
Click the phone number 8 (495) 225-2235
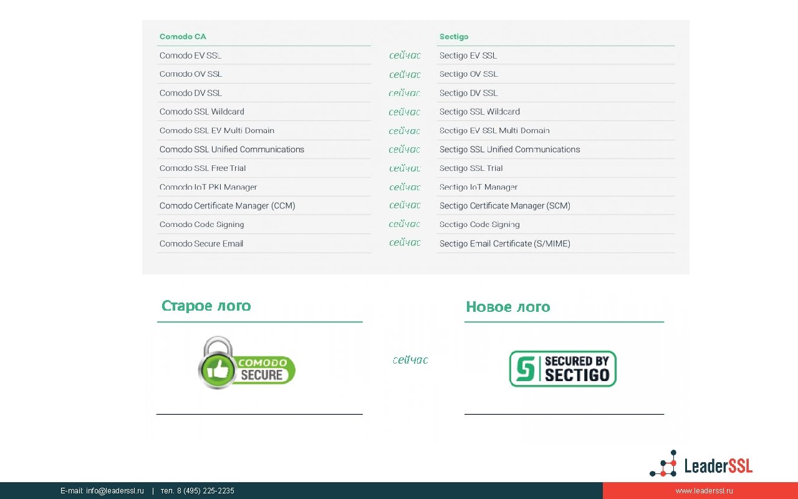205,491
